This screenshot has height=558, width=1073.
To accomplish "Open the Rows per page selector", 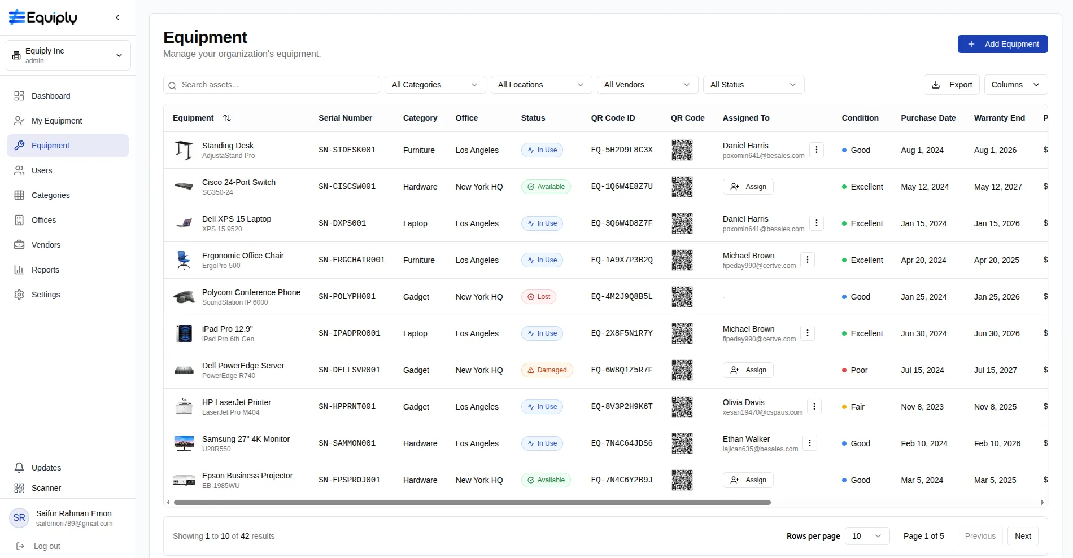I will click(x=866, y=536).
